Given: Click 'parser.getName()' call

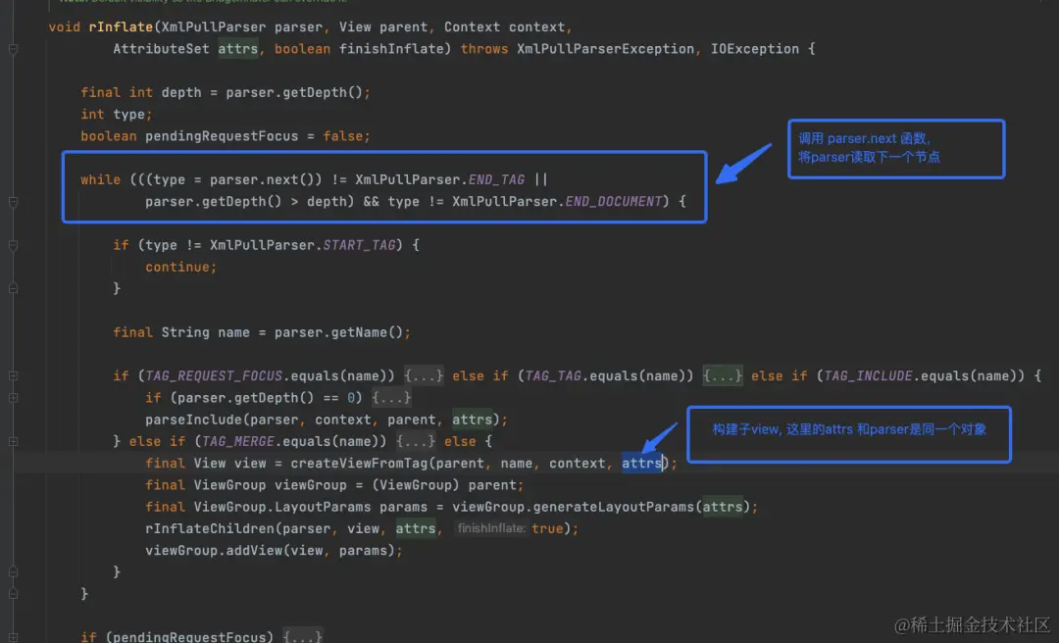Looking at the screenshot, I should pos(338,332).
